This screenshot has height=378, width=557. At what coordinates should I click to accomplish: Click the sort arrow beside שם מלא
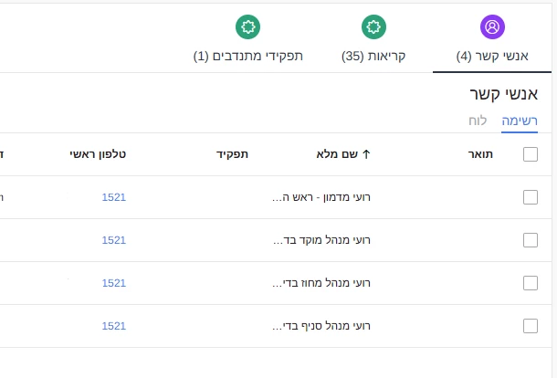tap(366, 154)
